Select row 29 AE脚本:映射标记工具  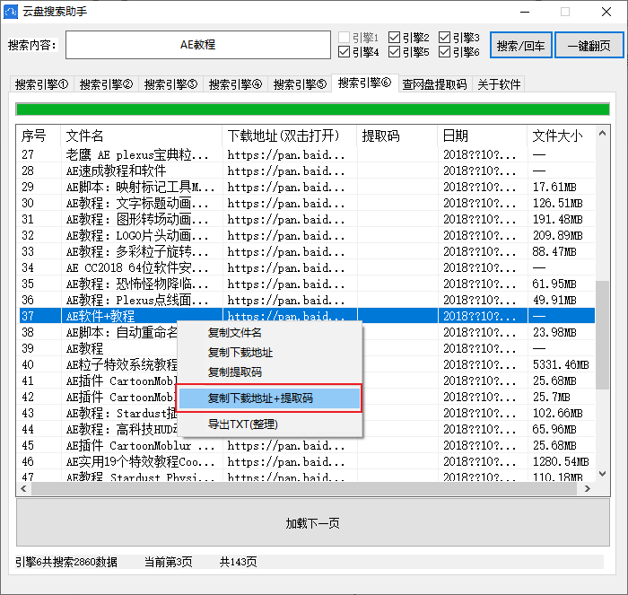pos(307,187)
